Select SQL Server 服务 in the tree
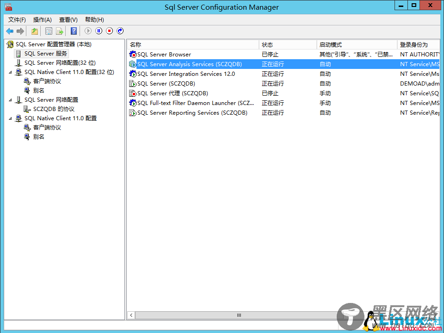Image resolution: width=444 pixels, height=333 pixels. (46, 54)
